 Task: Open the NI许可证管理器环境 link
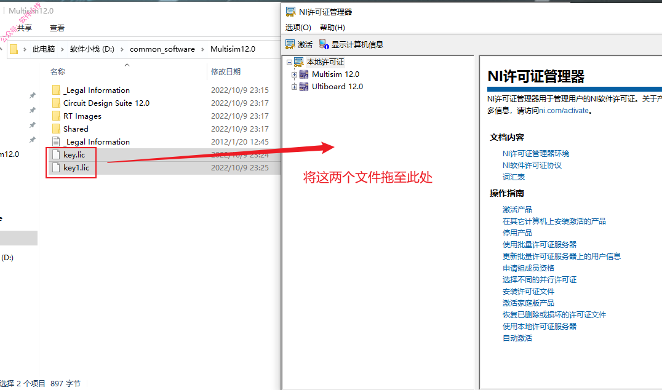tap(536, 153)
